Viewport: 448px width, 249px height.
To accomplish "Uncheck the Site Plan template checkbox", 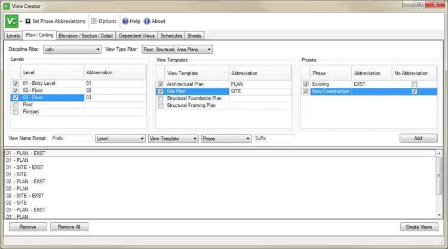I will pos(160,91).
